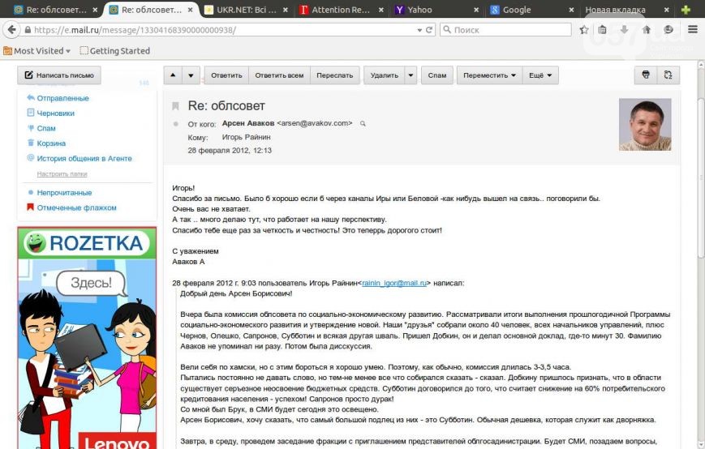The height and width of the screenshot is (449, 705).
Task: Click the plus icon for new tab
Action: [x=686, y=10]
